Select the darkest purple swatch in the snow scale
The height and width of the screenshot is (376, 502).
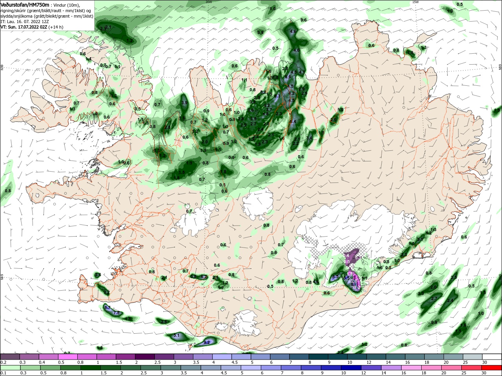144,356
